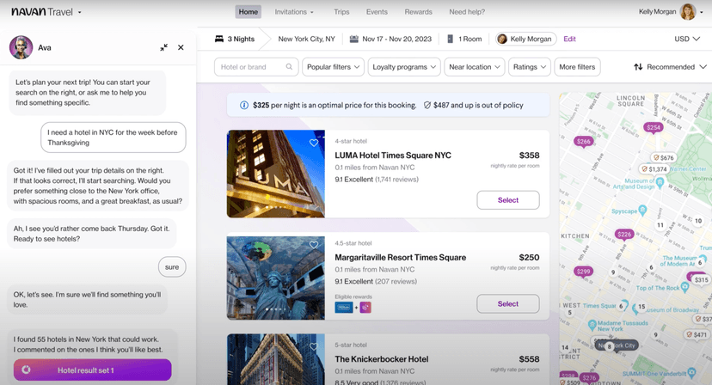Viewport: 712px width, 385px height.
Task: Click the sort arrows icon
Action: pos(638,67)
